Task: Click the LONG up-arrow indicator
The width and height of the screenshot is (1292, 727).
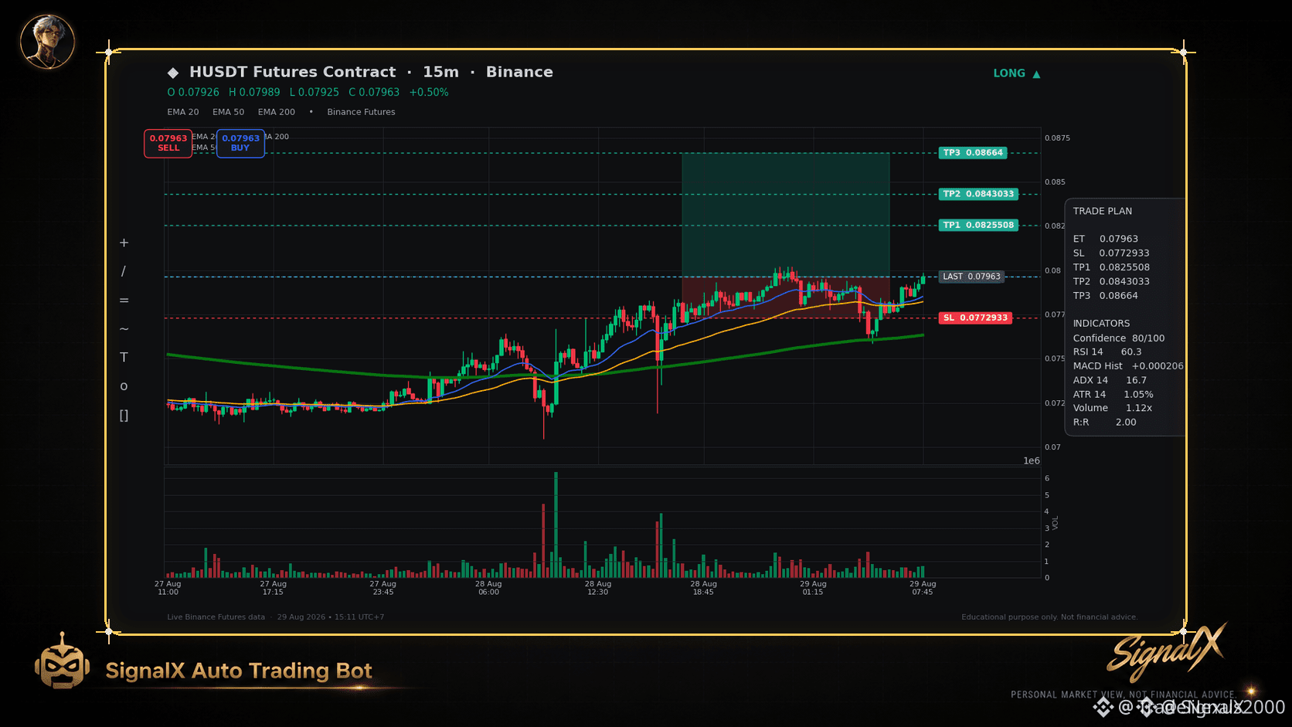Action: (x=1017, y=73)
